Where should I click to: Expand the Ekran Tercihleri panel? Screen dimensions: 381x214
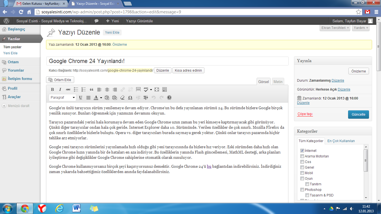coord(335,28)
